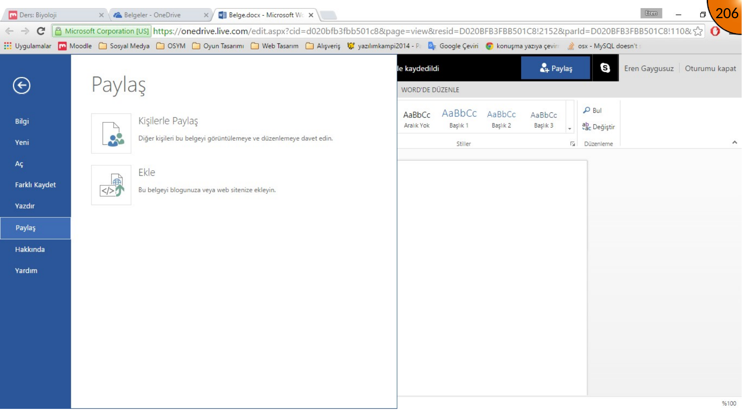Open the yazılımkampi2014 bookmark
This screenshot has height=417, width=742.
[x=384, y=46]
